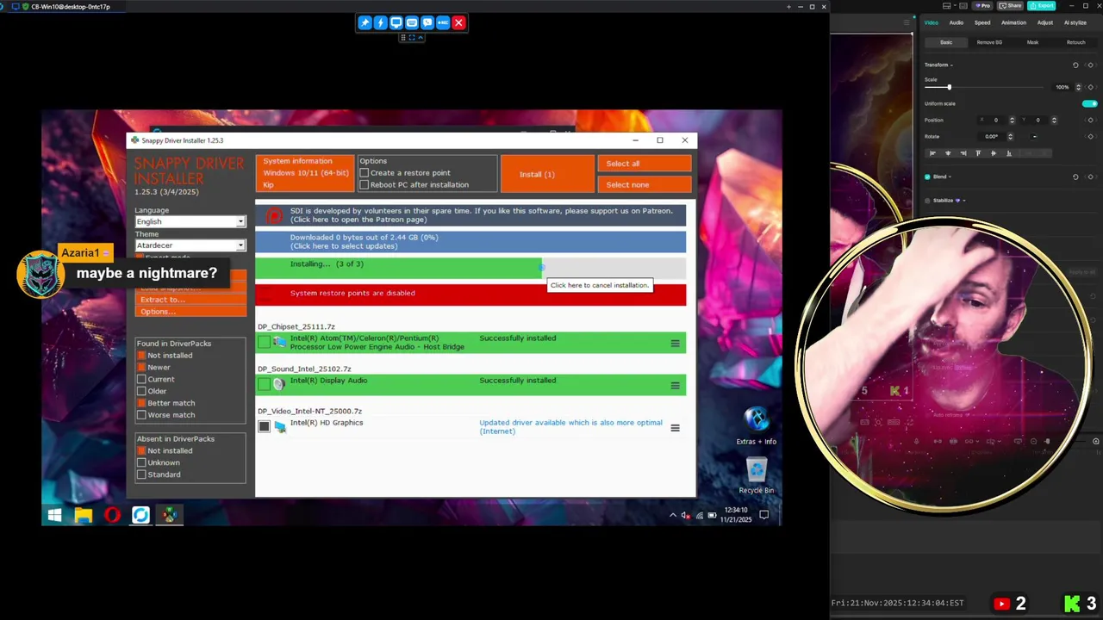1103x620 pixels.
Task: Toggle the Blend checkbox in editor panel
Action: pos(927,177)
